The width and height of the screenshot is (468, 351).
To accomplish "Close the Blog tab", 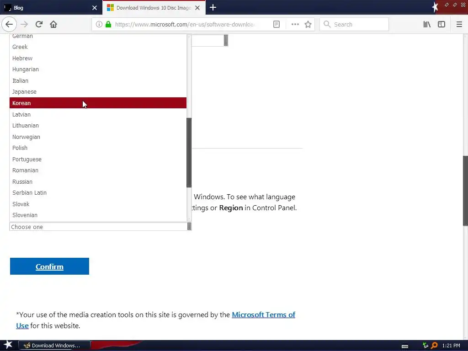I will [x=94, y=8].
